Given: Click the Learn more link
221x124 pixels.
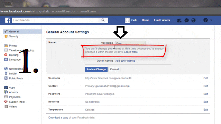Looking at the screenshot, I should [x=131, y=52].
